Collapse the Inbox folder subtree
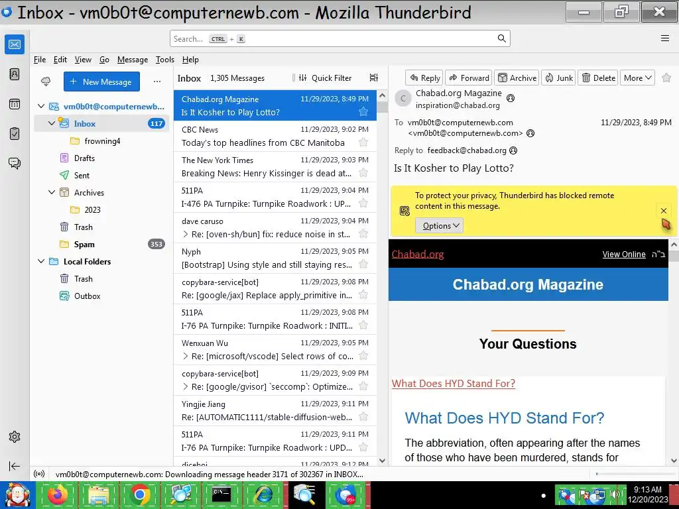Screen dimensions: 679x509 point(52,123)
